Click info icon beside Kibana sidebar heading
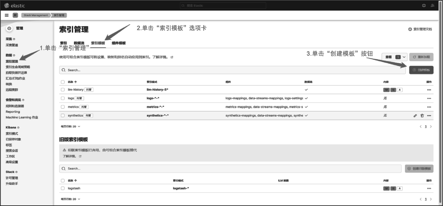Screen dimensions: 443x206 (18, 128)
